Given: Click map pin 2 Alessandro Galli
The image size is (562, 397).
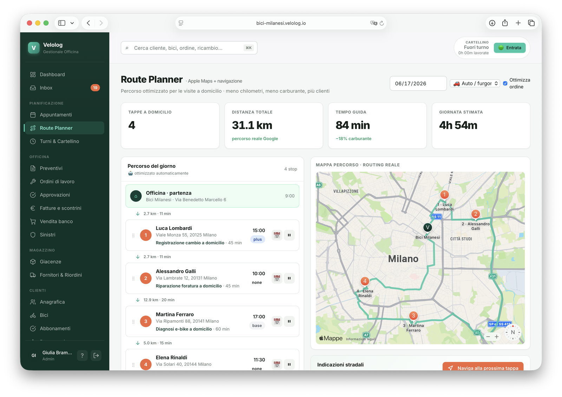Looking at the screenshot, I should point(476,214).
